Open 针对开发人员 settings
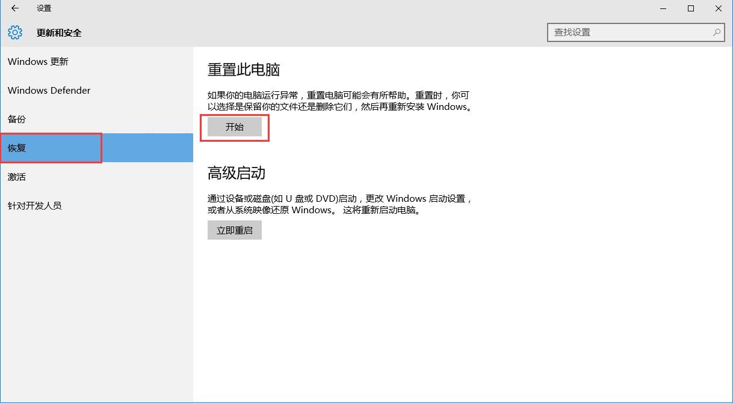The width and height of the screenshot is (733, 403). 96,205
